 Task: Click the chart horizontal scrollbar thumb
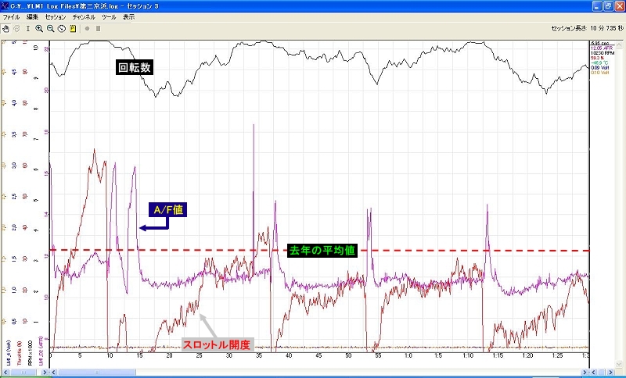coord(96,373)
